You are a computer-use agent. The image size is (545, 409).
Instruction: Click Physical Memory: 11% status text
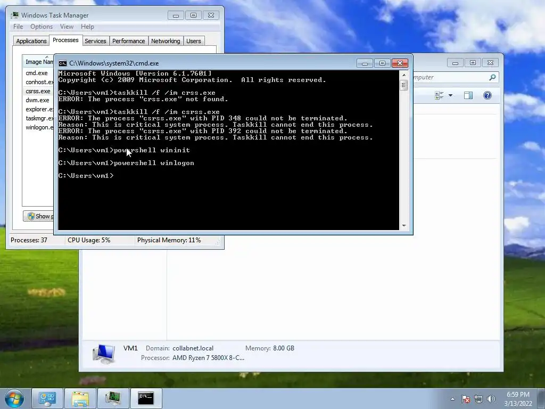(x=169, y=240)
